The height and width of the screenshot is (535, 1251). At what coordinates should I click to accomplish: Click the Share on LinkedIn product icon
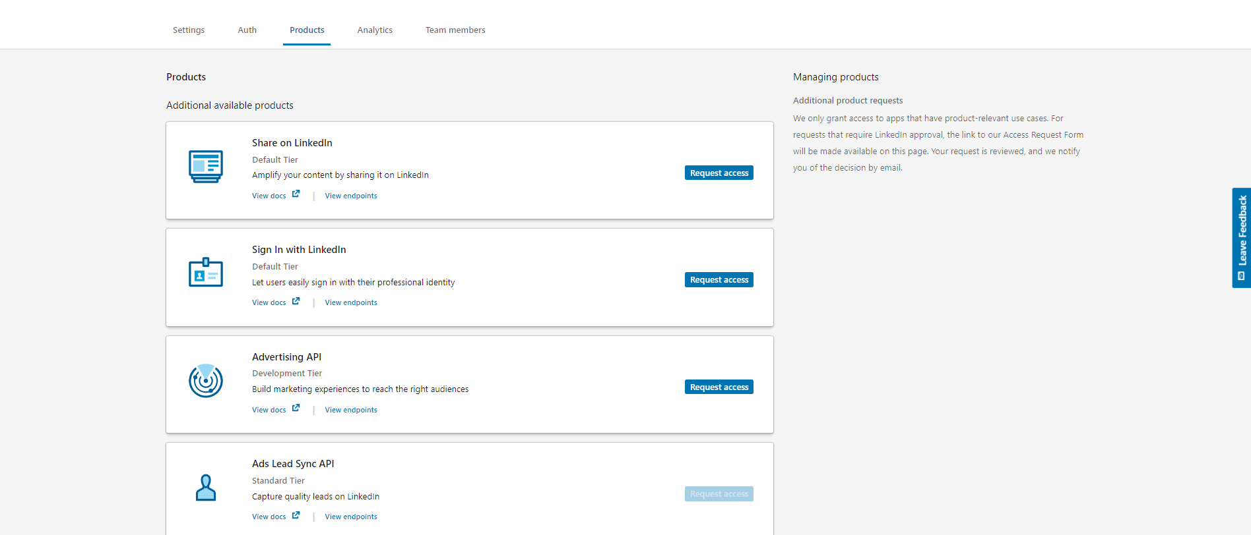(206, 167)
